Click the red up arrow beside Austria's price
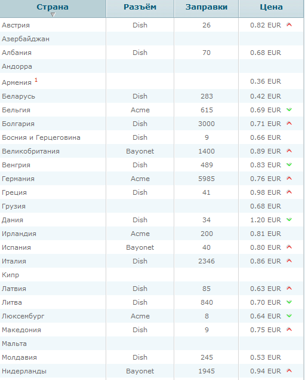Image resolution: width=305 pixels, height=380 pixels. coord(289,24)
